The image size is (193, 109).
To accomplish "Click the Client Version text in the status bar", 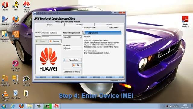I will (116, 81).
